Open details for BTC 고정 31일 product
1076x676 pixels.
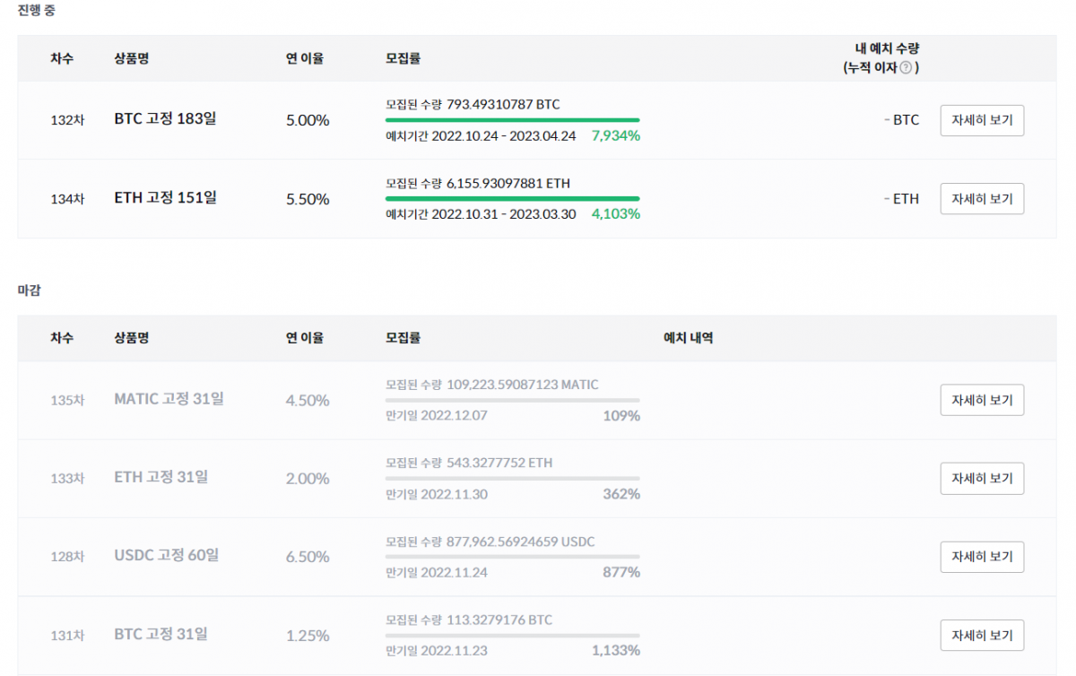982,635
